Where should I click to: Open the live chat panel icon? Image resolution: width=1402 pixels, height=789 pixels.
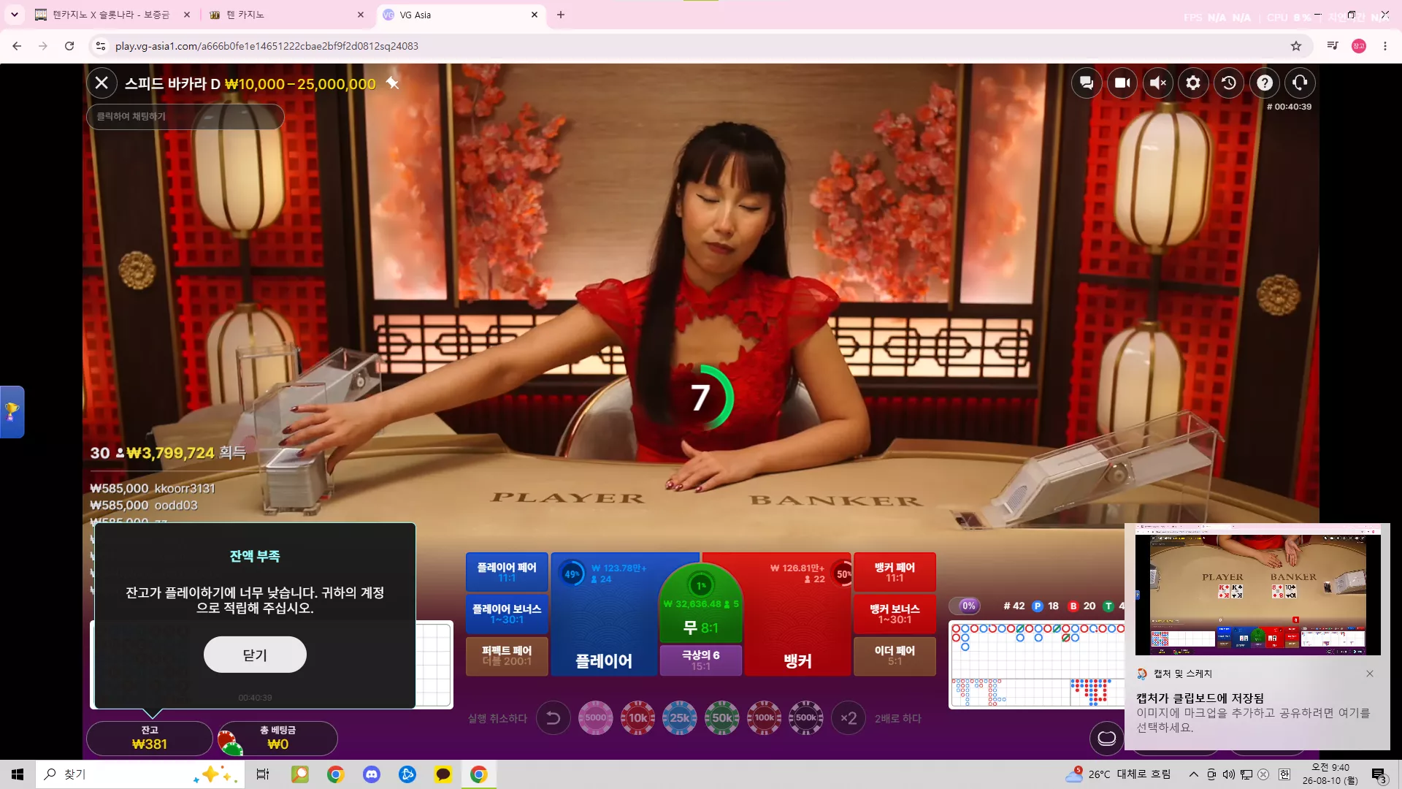1087,83
